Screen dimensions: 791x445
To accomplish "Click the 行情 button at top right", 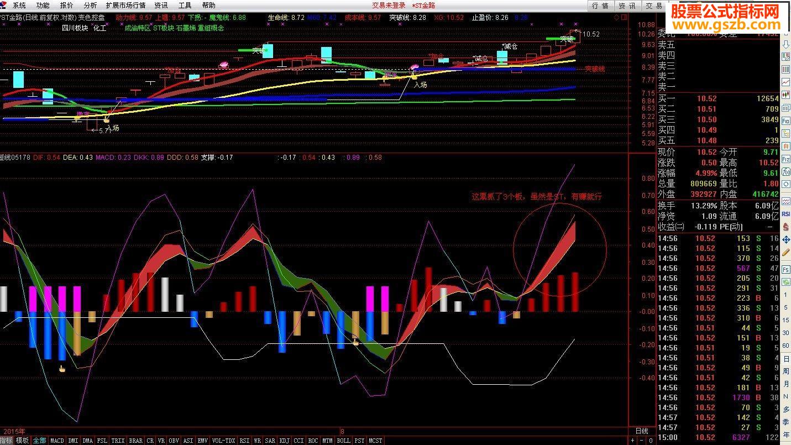I will click(x=600, y=6).
